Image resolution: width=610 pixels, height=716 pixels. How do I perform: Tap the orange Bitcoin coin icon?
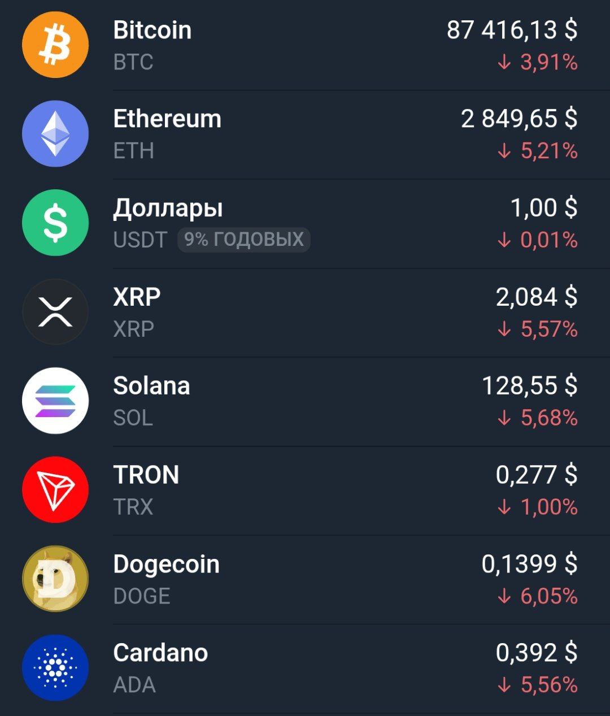(x=55, y=45)
